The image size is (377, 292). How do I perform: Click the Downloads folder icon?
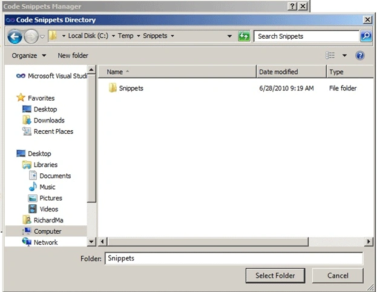(x=27, y=120)
